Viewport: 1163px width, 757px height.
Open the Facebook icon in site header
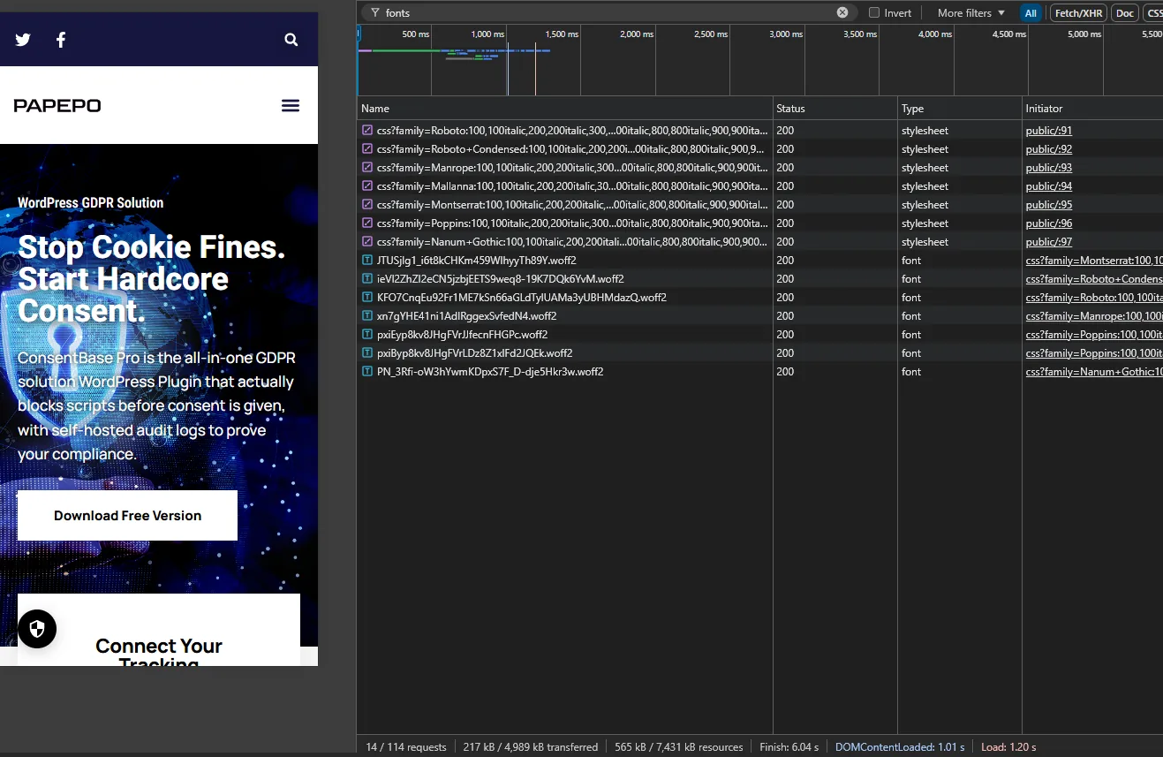tap(61, 40)
